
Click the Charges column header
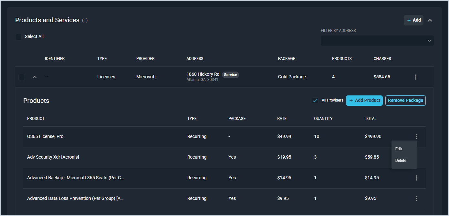382,59
